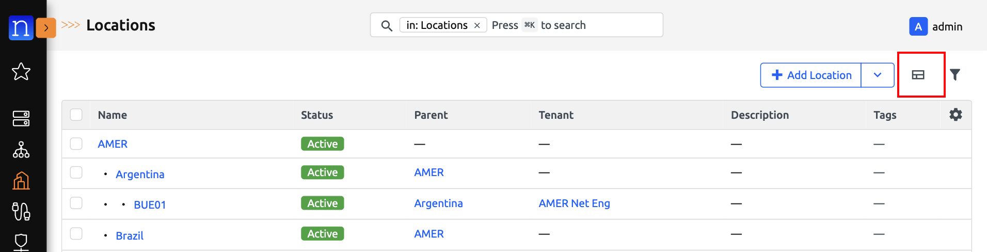Remove the 'in: Locations' search scope
Viewport: 987px width, 252px height.
coord(477,25)
